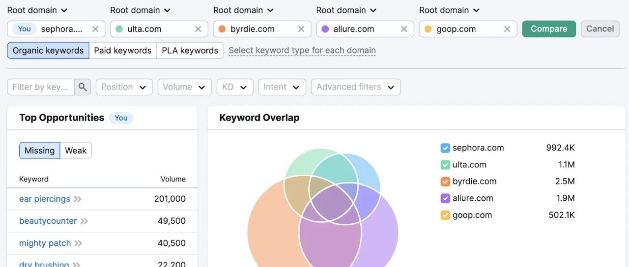Toggle the allure.com legend checkbox
The image size is (629, 267).
pos(445,198)
